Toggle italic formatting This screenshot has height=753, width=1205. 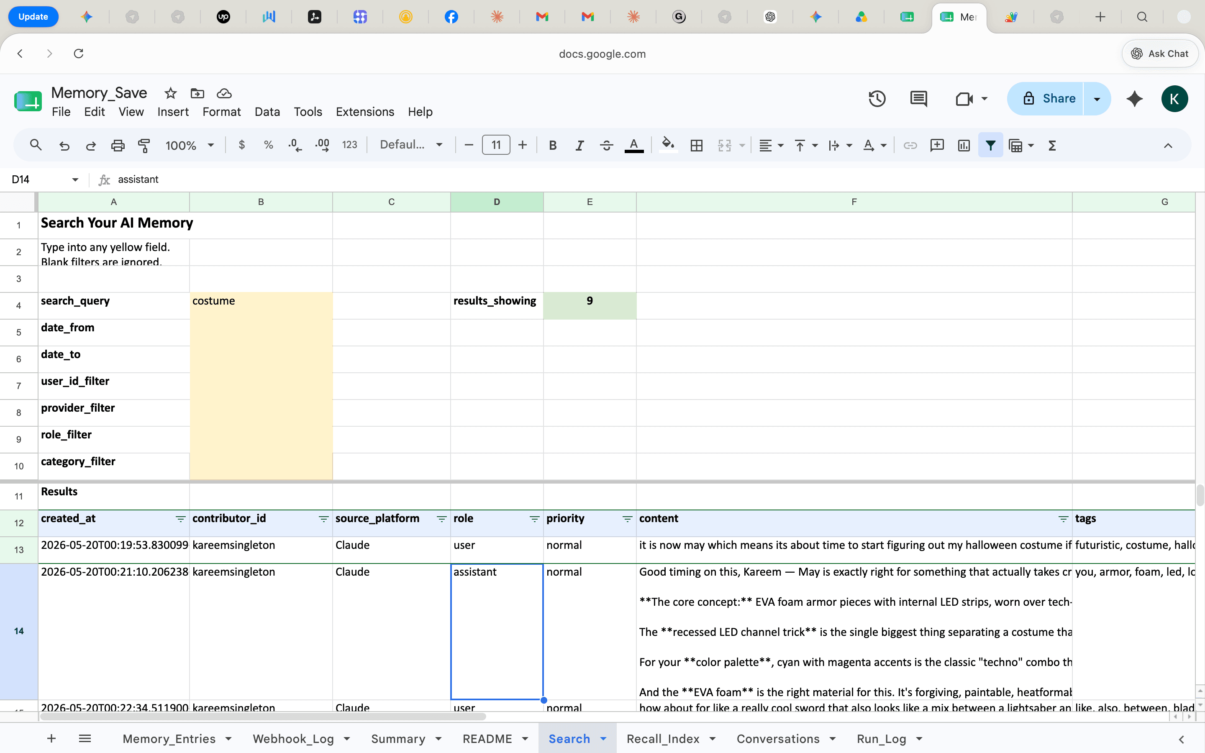579,146
